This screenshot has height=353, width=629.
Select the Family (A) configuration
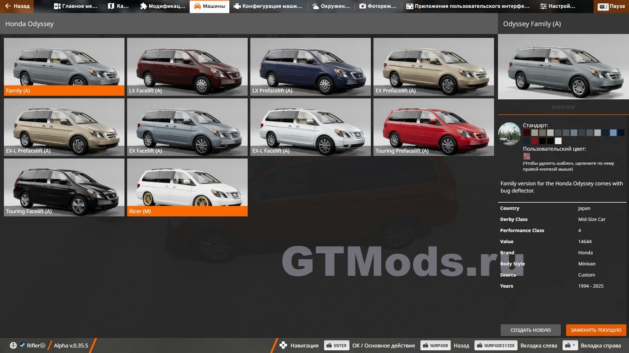pyautogui.click(x=64, y=67)
